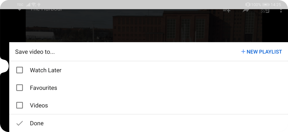288x132 pixels.
Task: Tap the add-to-playlist icon above the video
Action: (227, 11)
